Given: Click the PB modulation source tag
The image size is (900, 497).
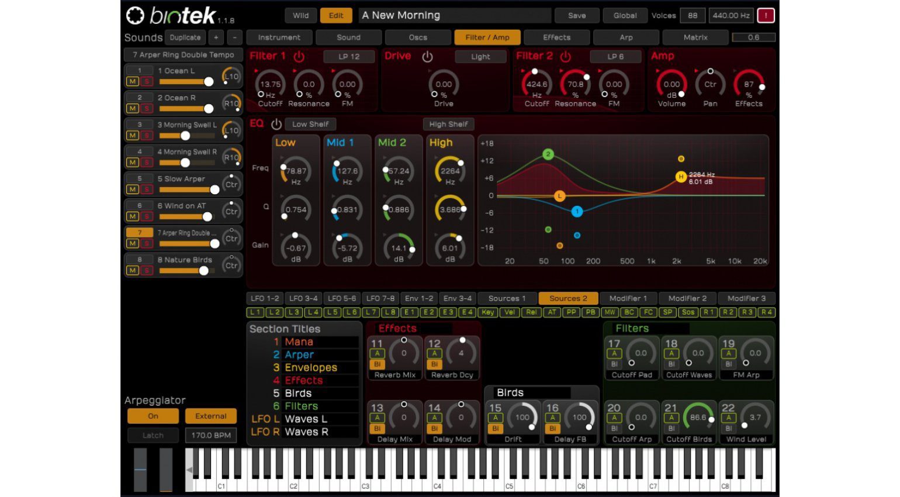Looking at the screenshot, I should pyautogui.click(x=590, y=312).
